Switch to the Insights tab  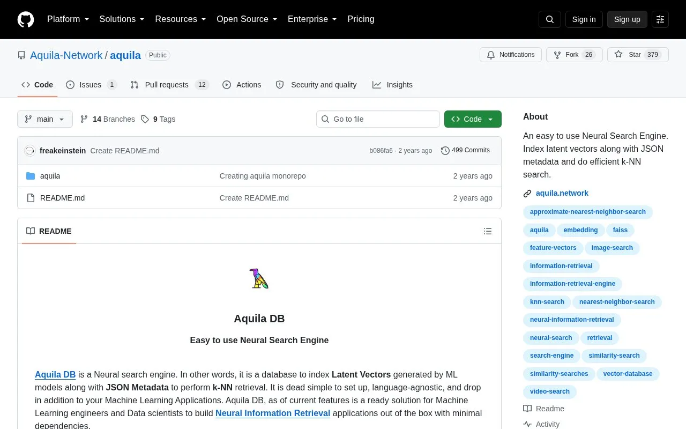pyautogui.click(x=393, y=85)
